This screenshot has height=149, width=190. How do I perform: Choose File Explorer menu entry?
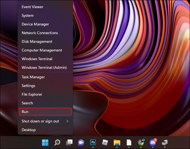(45, 94)
